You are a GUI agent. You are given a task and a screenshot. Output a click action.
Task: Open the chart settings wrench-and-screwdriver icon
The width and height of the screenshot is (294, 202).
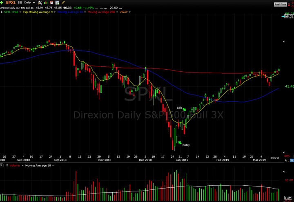40,2
